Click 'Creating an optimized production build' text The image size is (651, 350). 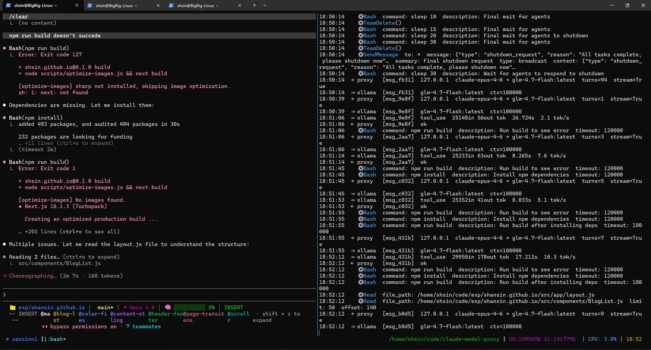[91, 219]
